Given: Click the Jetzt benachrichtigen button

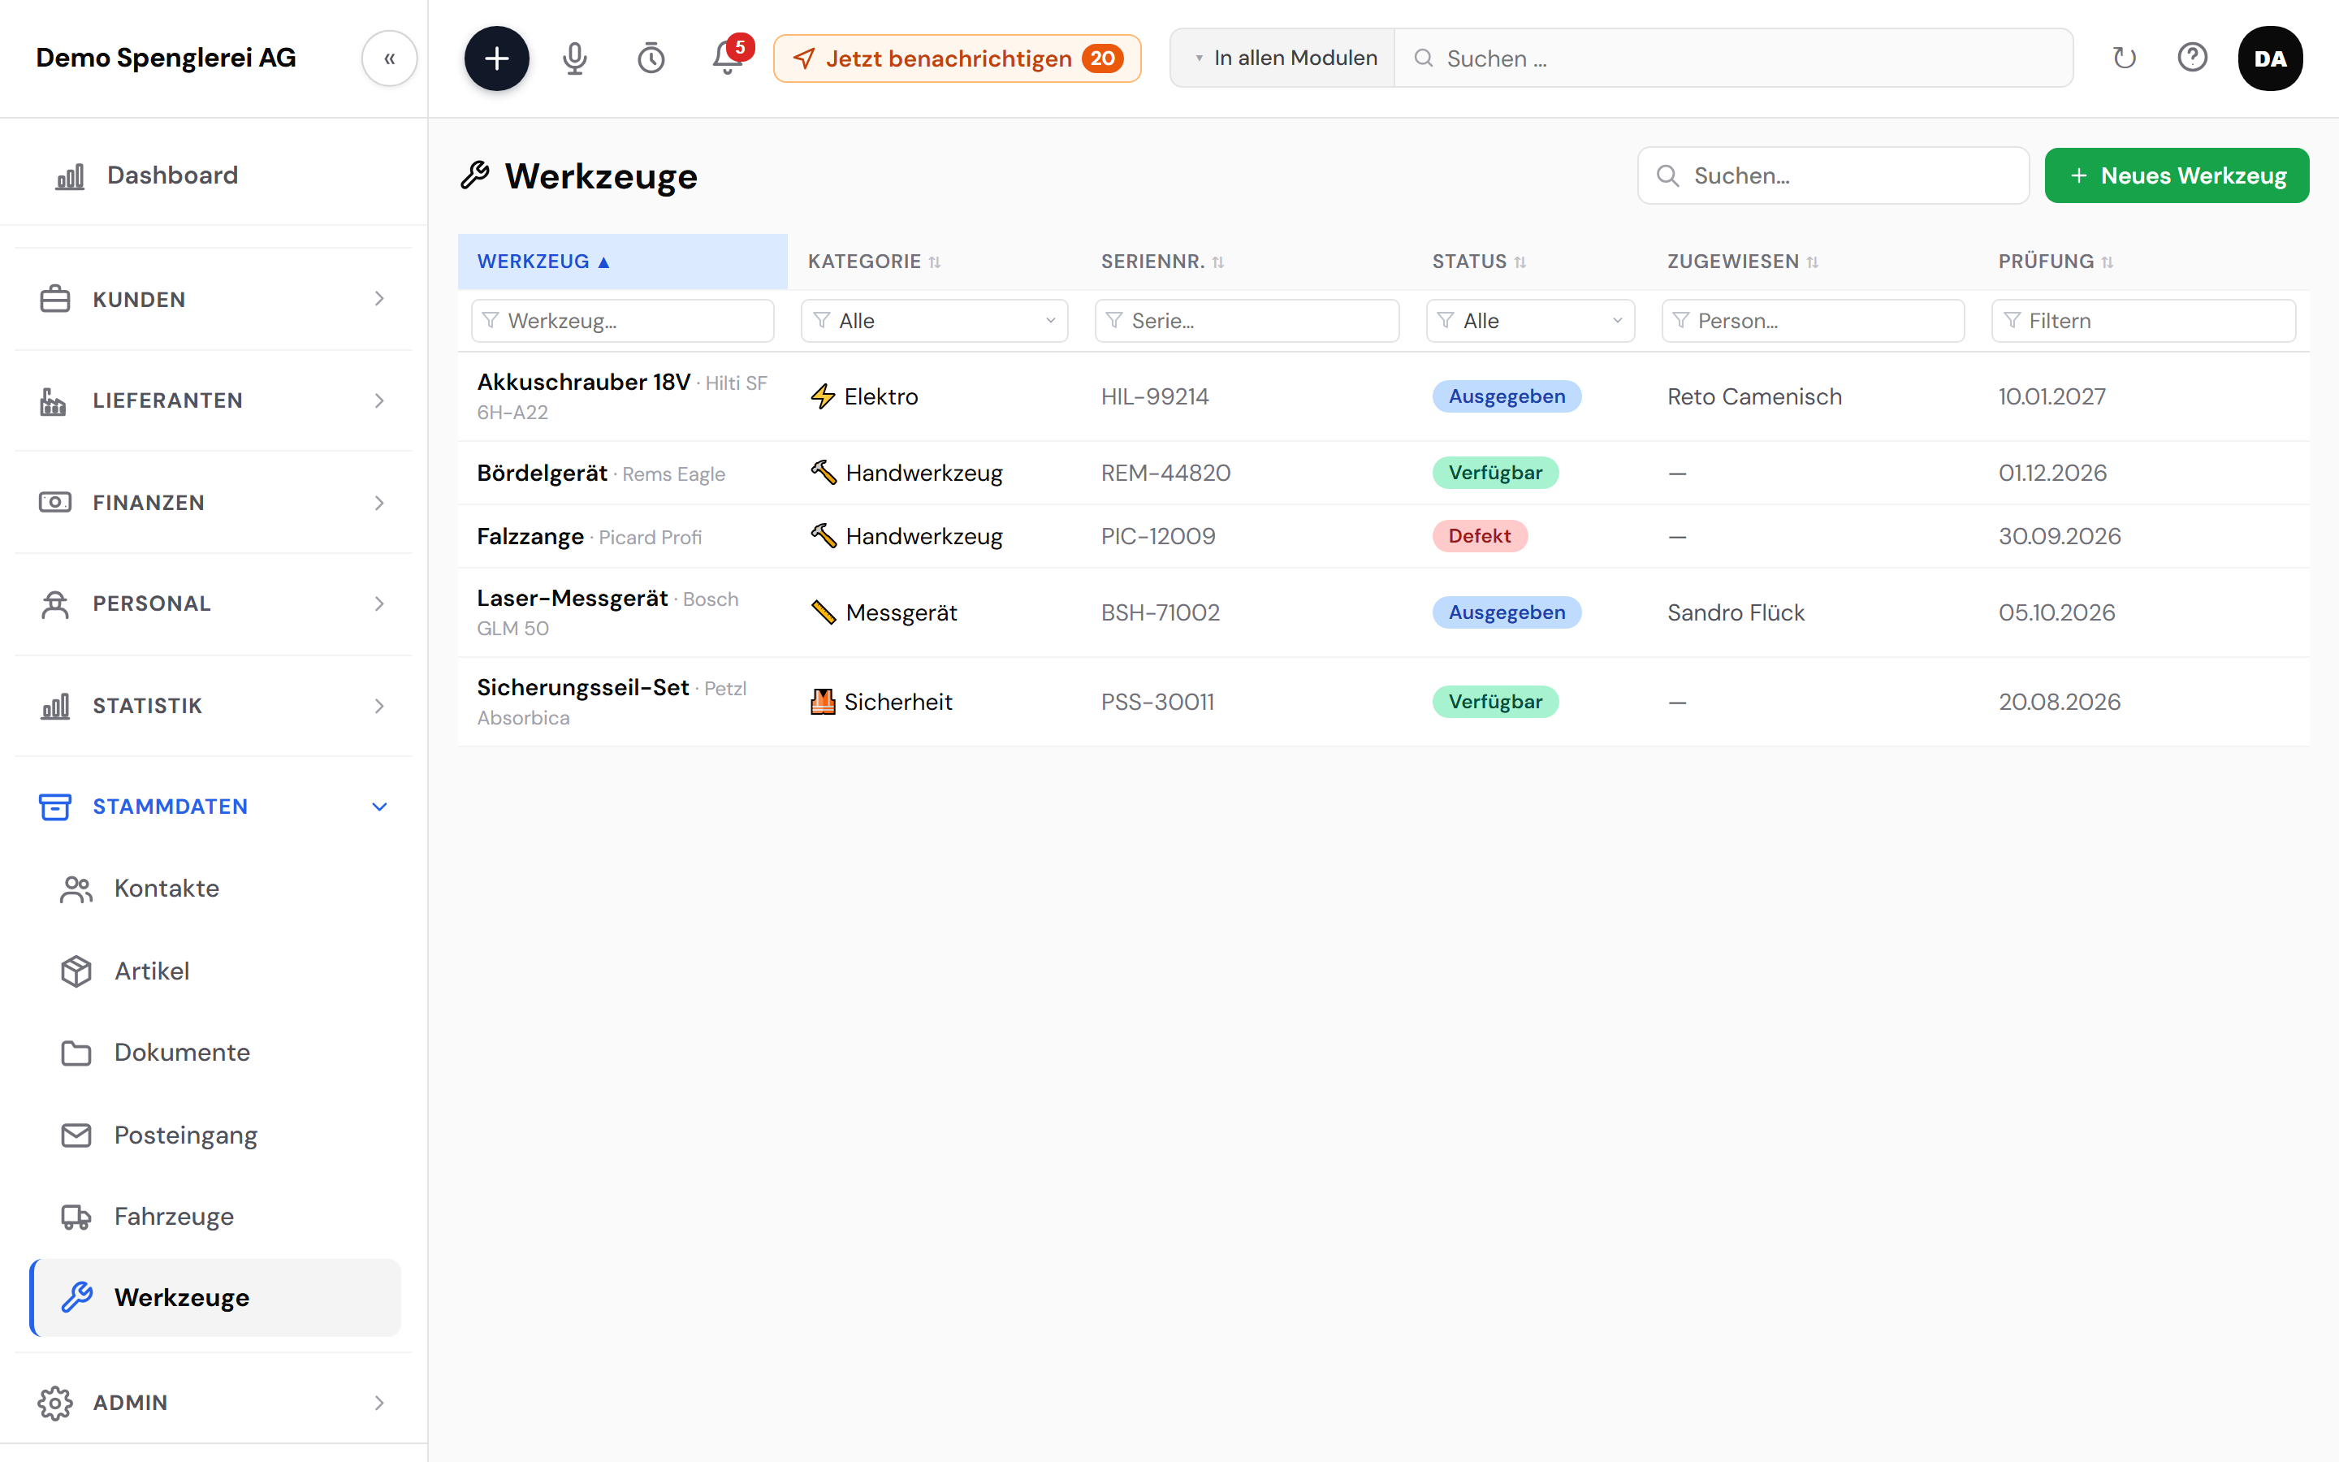Looking at the screenshot, I should [x=957, y=58].
